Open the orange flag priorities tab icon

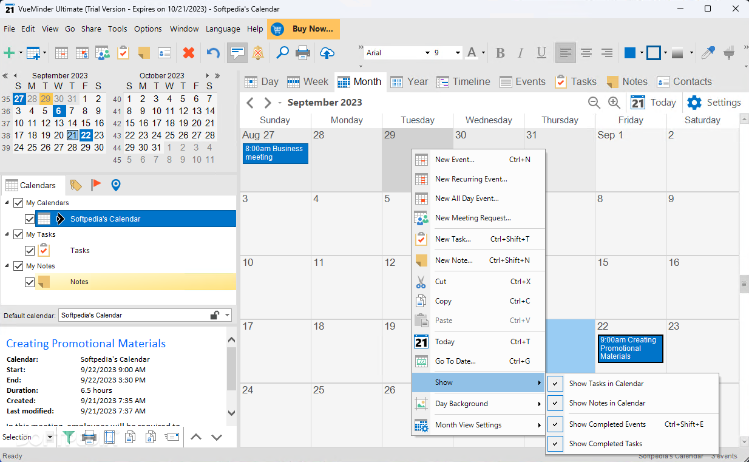coord(96,185)
